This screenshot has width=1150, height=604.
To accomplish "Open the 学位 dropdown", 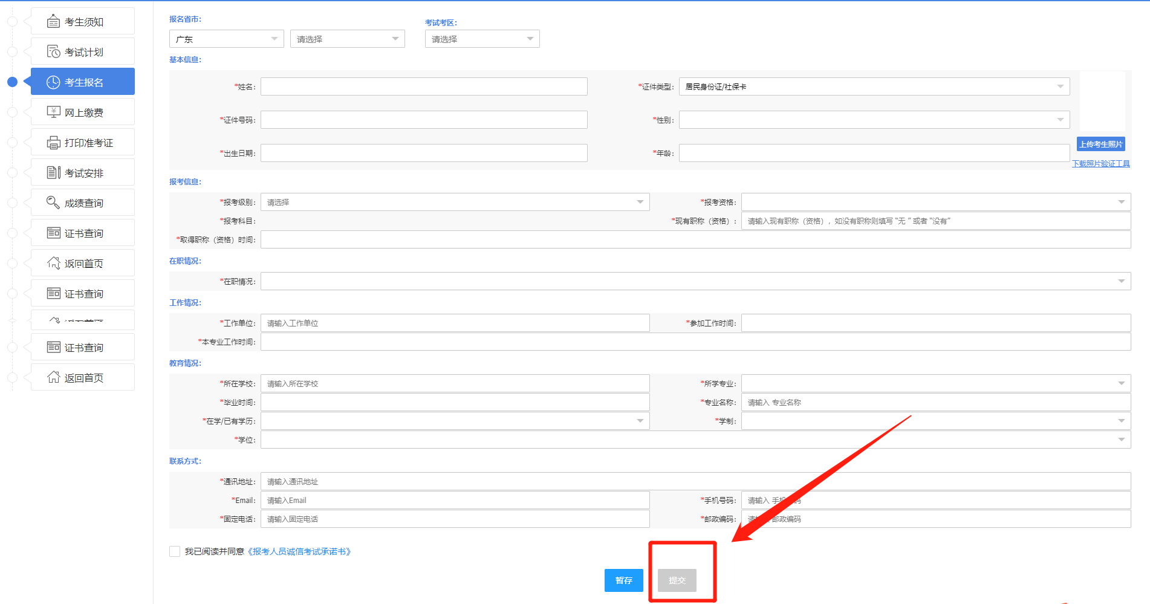I will tap(696, 440).
